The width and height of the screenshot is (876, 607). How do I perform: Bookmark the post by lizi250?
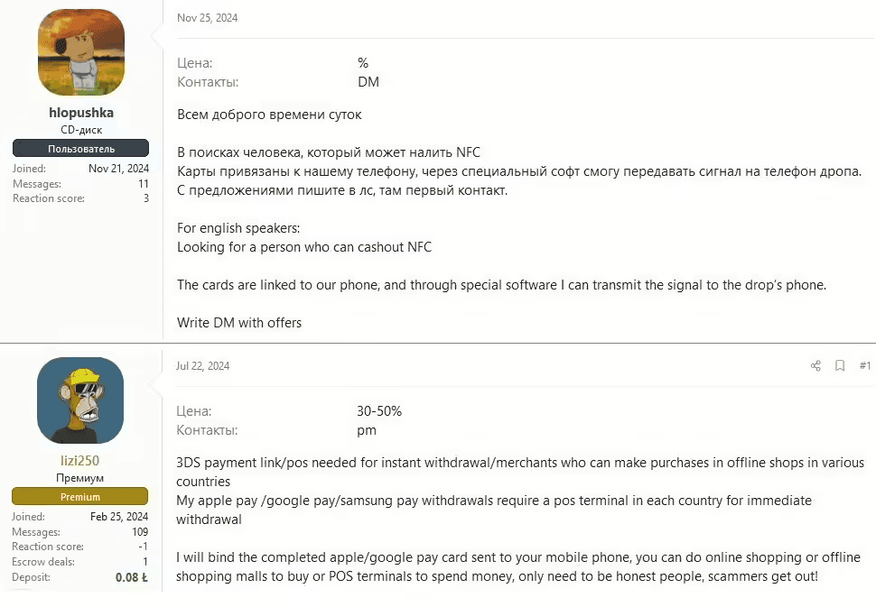840,366
